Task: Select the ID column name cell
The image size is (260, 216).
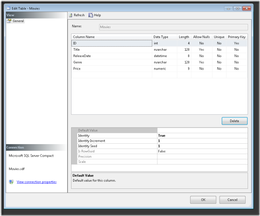Action: click(x=111, y=43)
